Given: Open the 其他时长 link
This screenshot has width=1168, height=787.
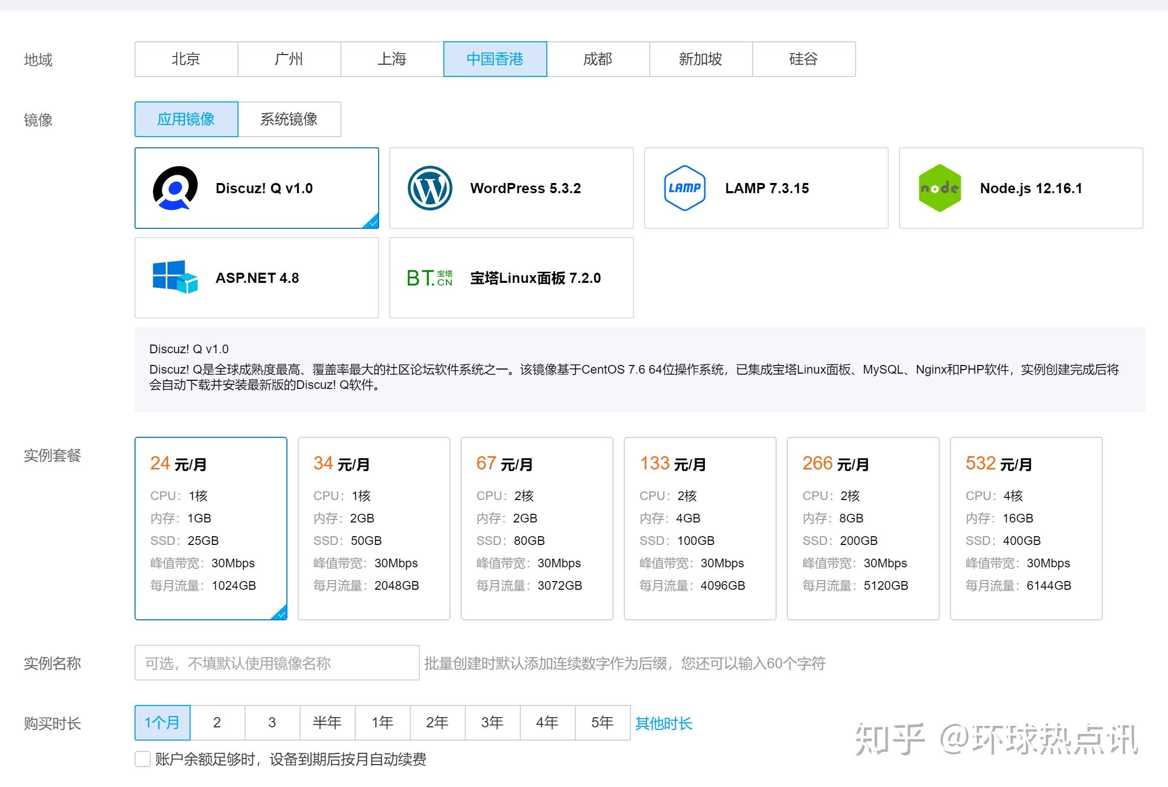Looking at the screenshot, I should click(x=663, y=723).
